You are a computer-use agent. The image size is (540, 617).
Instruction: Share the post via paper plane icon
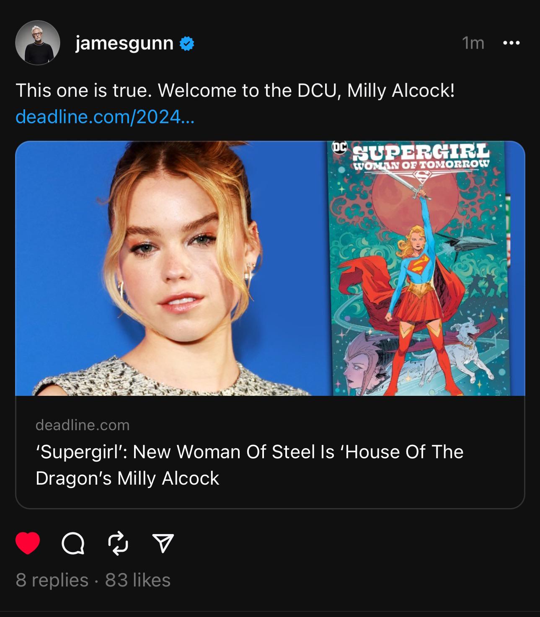tap(163, 543)
